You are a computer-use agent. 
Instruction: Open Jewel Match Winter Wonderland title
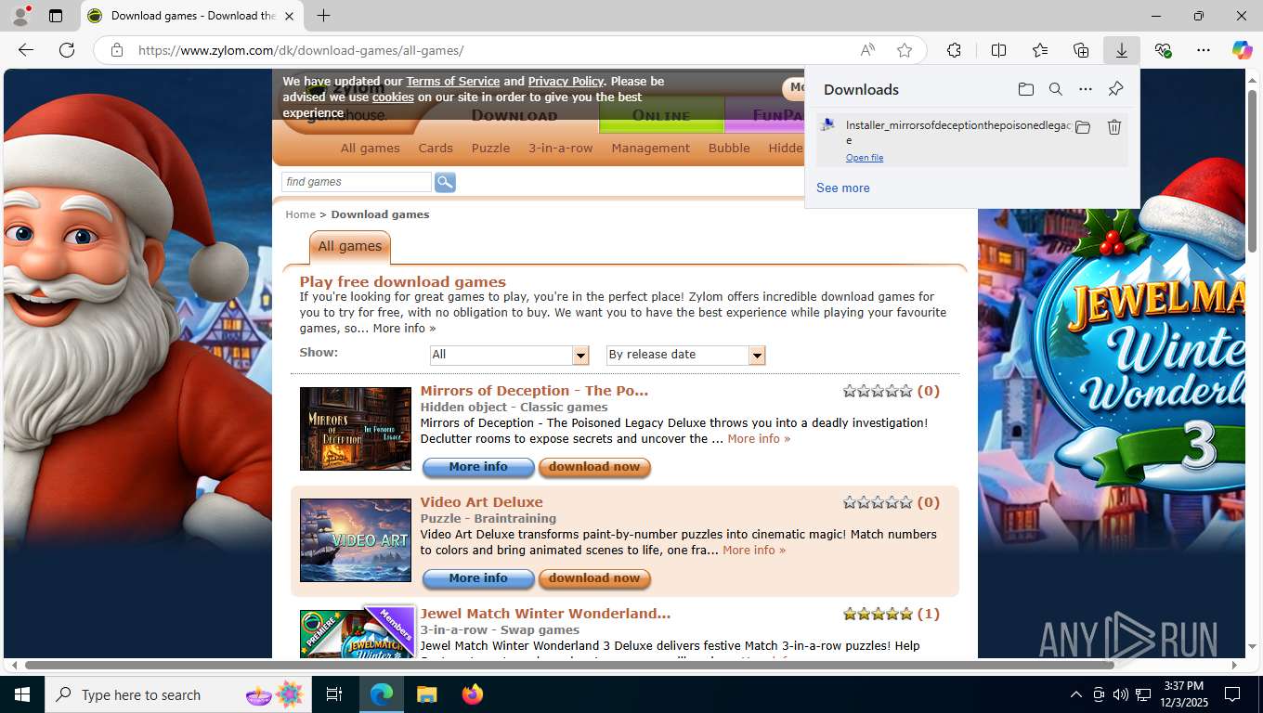click(545, 614)
